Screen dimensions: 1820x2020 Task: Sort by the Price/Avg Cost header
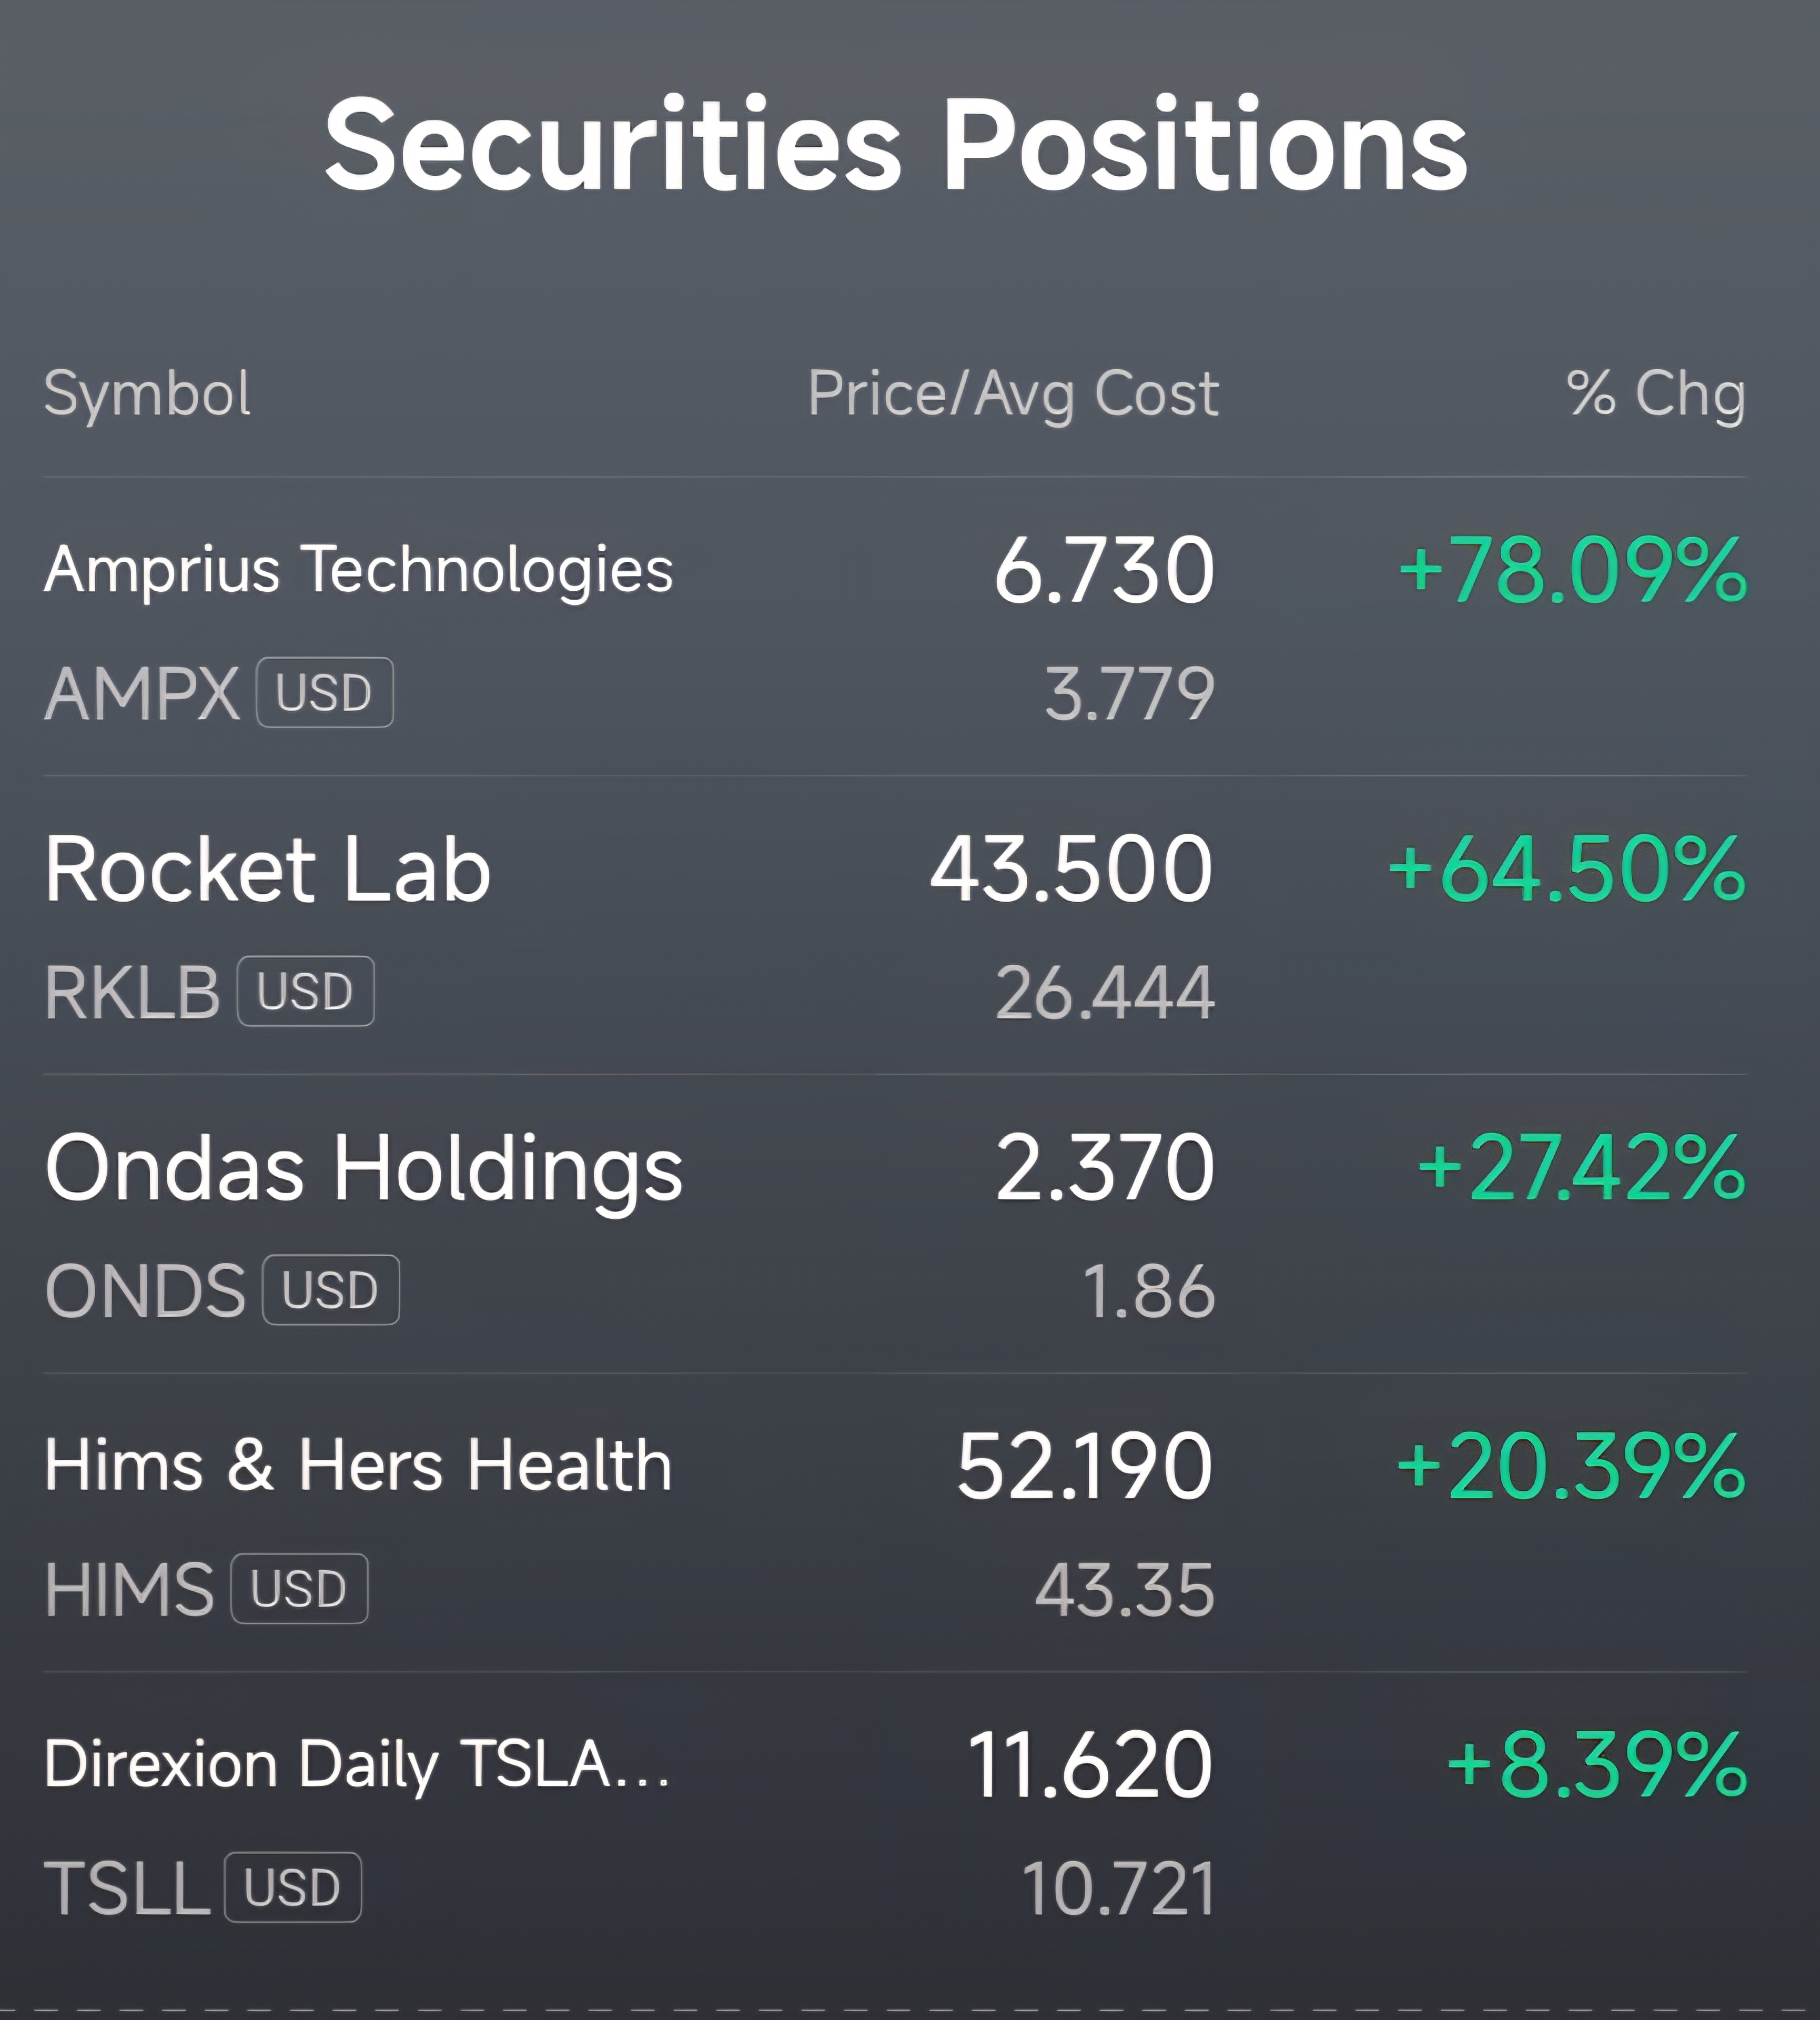coord(1013,393)
